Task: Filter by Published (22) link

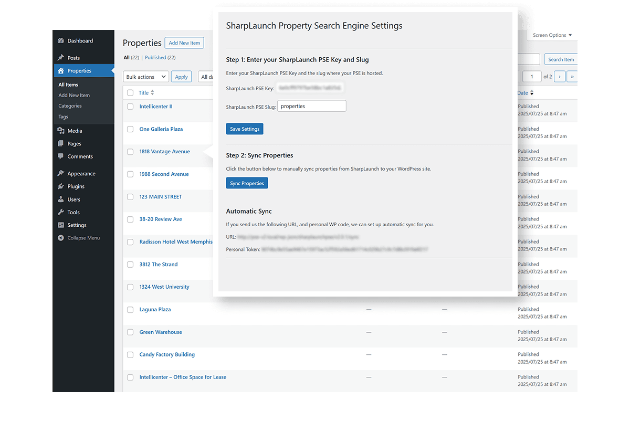Action: pos(160,58)
